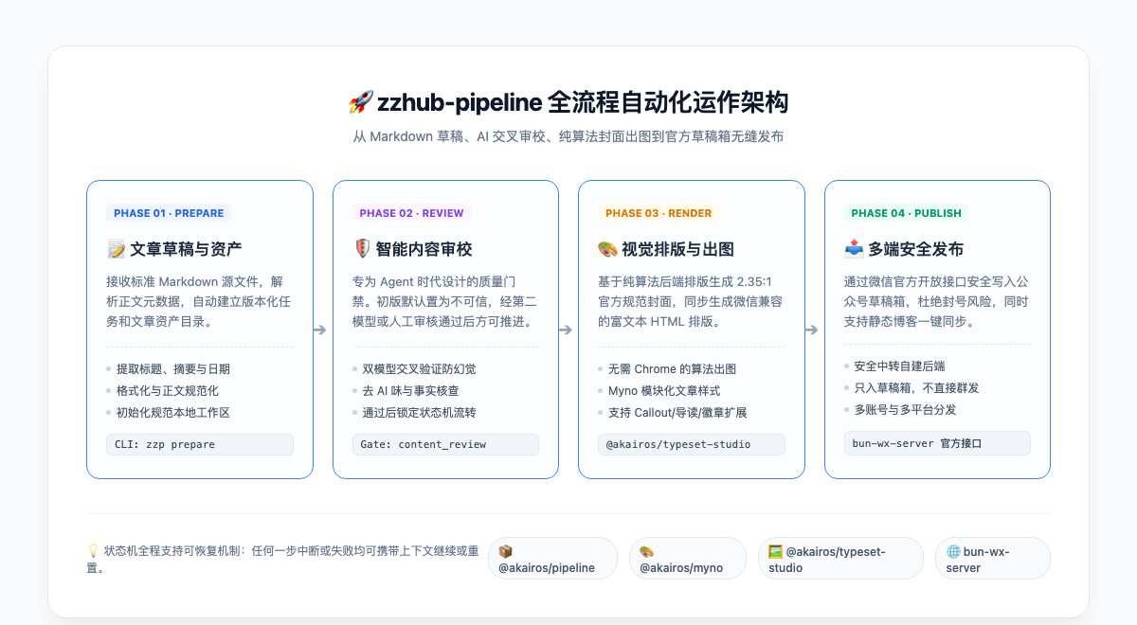Click the globe emoji in bun-wx-server chip
This screenshot has width=1137, height=625.
coord(952,551)
